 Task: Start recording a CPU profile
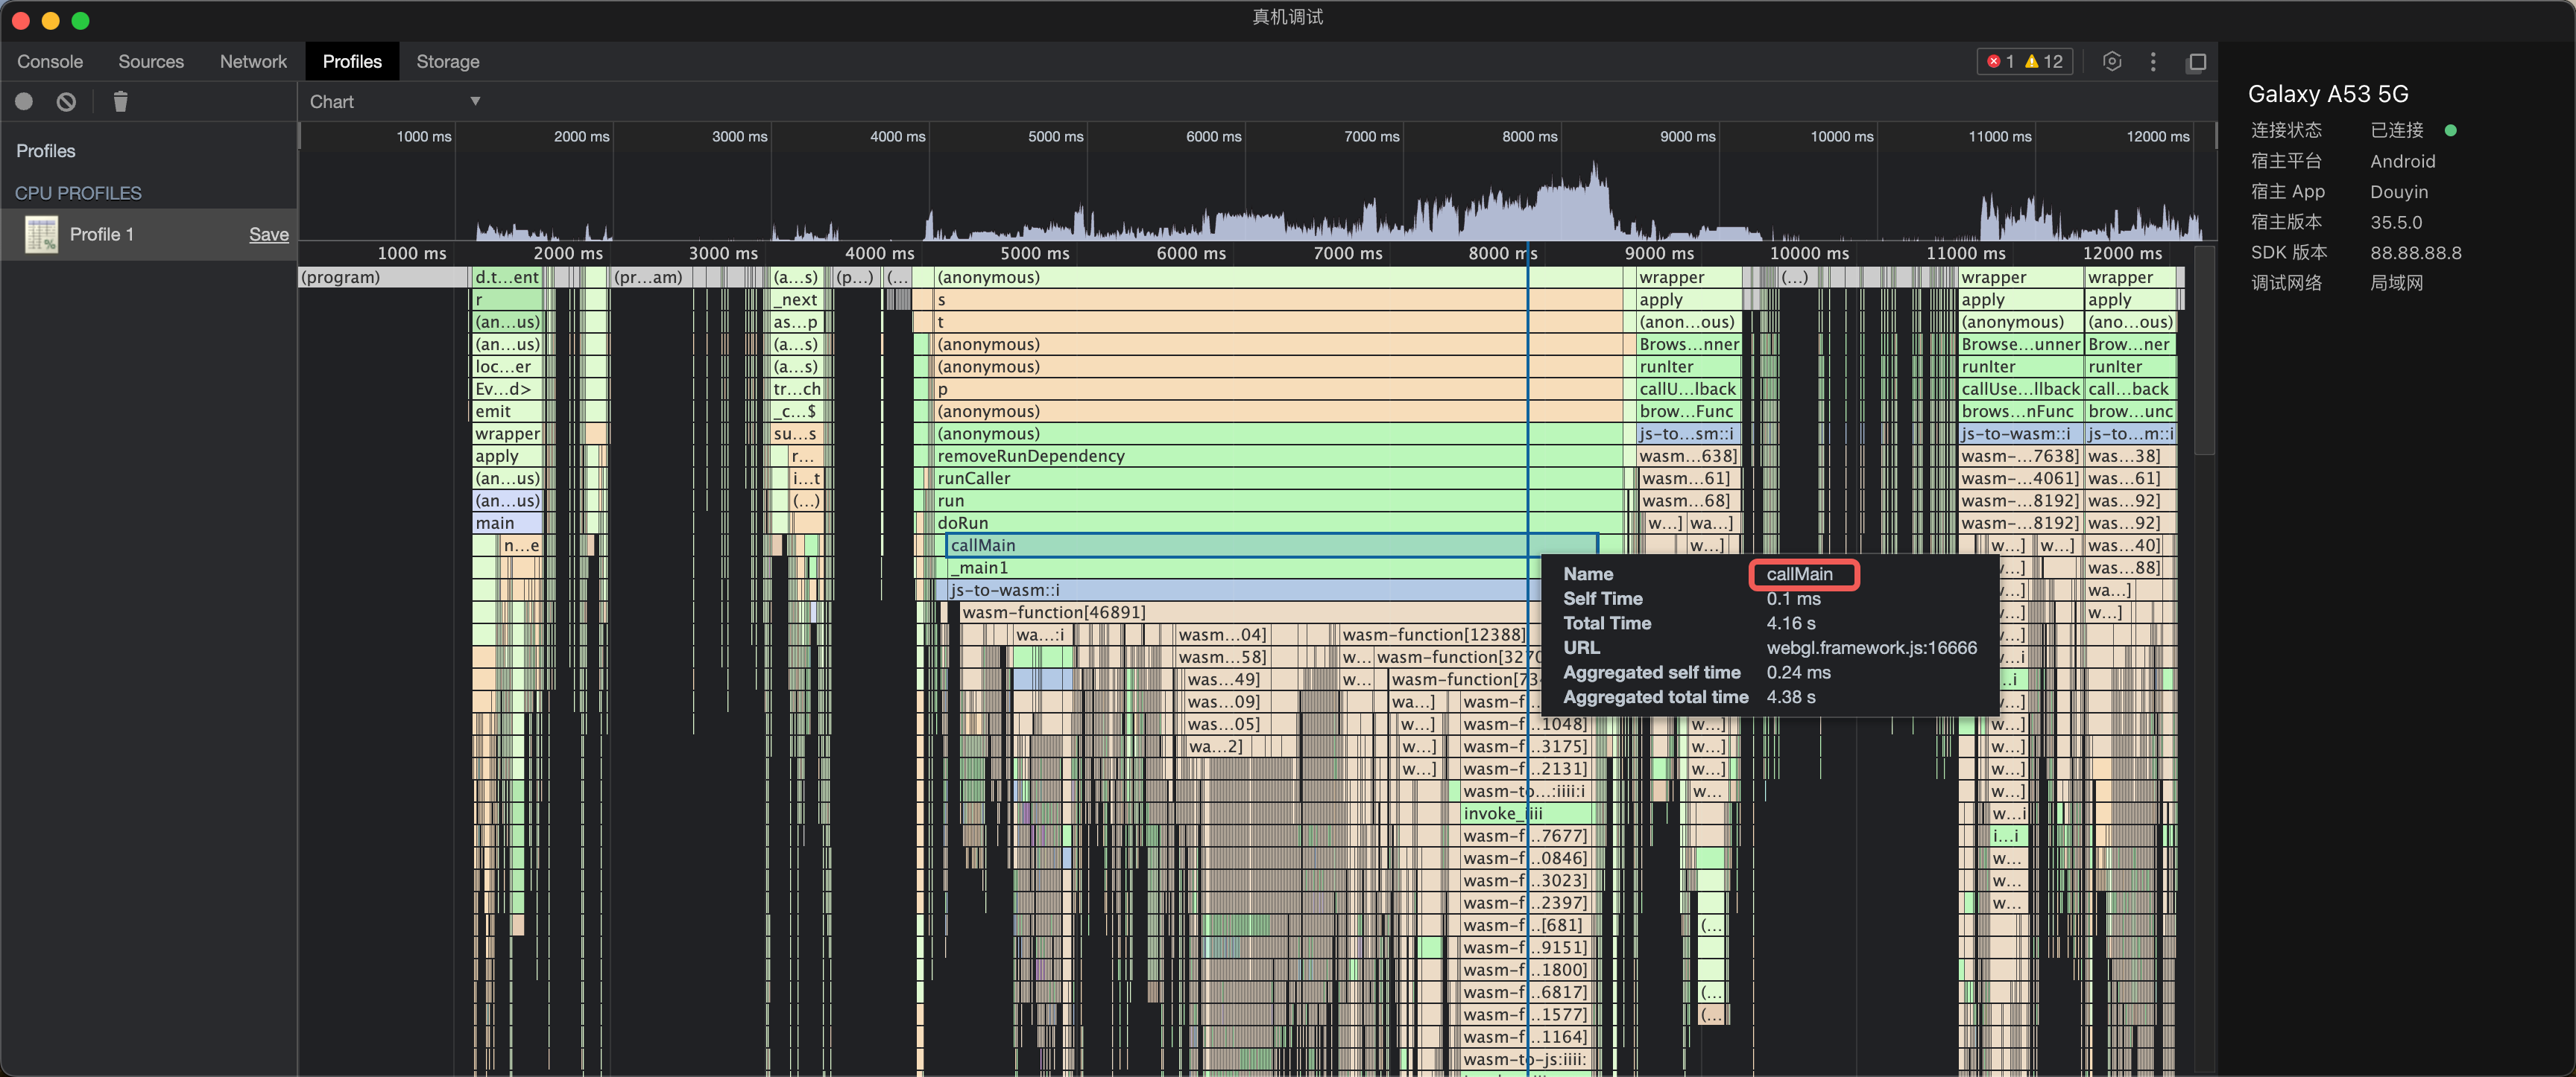pyautogui.click(x=24, y=101)
